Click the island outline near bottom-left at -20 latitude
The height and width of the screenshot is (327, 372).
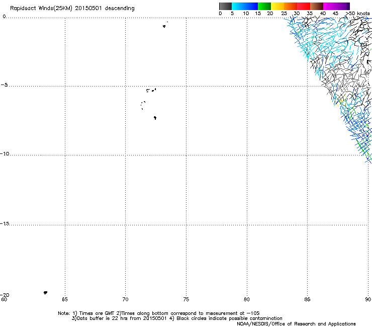pos(45,293)
